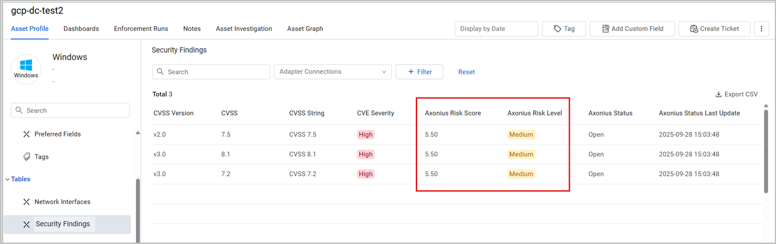This screenshot has height=244, width=776.
Task: Click the High badge in CVSS 7.5 row
Action: (x=366, y=135)
